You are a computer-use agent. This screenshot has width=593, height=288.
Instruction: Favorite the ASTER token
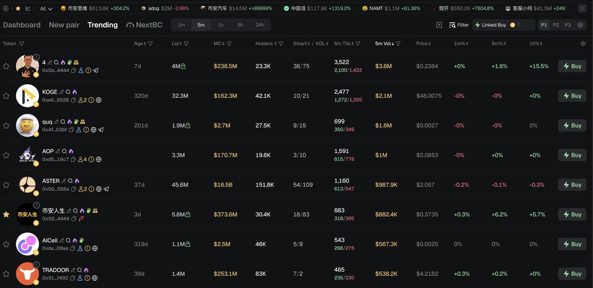tap(6, 184)
